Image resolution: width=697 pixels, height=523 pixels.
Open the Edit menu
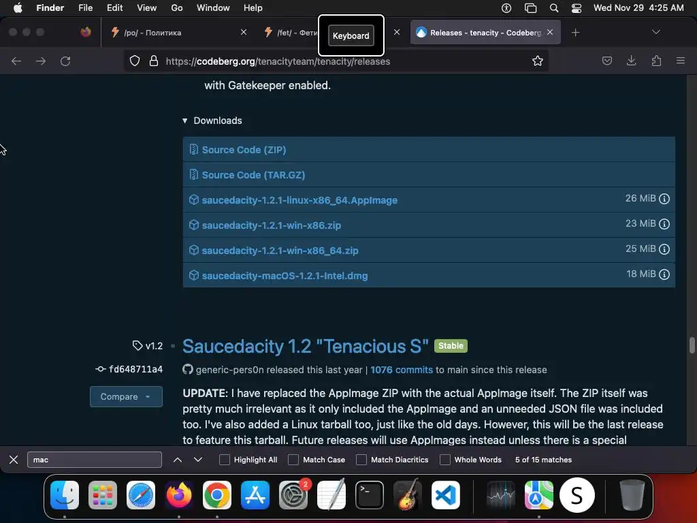point(114,8)
